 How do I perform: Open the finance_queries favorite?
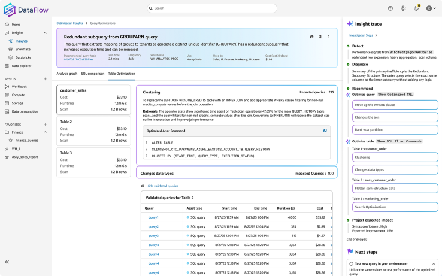click(x=27, y=141)
